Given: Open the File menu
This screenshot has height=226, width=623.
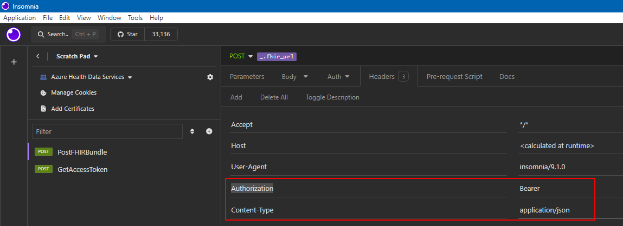Looking at the screenshot, I should [48, 18].
